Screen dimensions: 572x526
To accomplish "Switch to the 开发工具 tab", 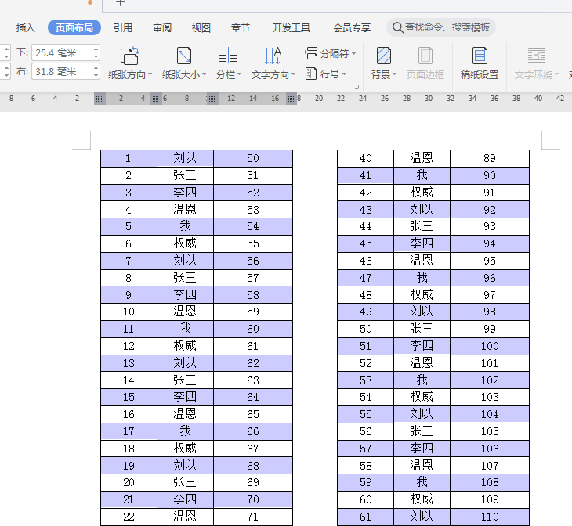I will click(291, 28).
